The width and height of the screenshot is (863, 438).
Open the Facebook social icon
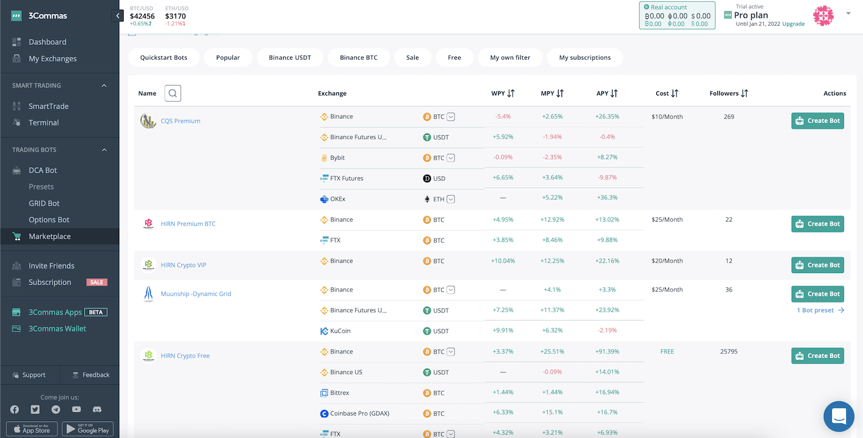tap(15, 409)
